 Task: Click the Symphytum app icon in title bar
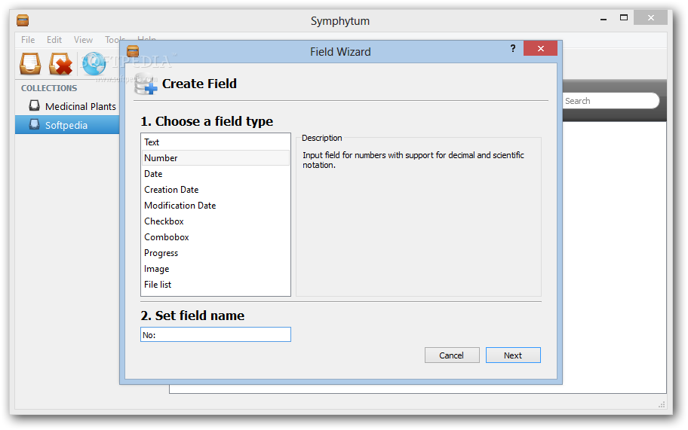click(23, 20)
